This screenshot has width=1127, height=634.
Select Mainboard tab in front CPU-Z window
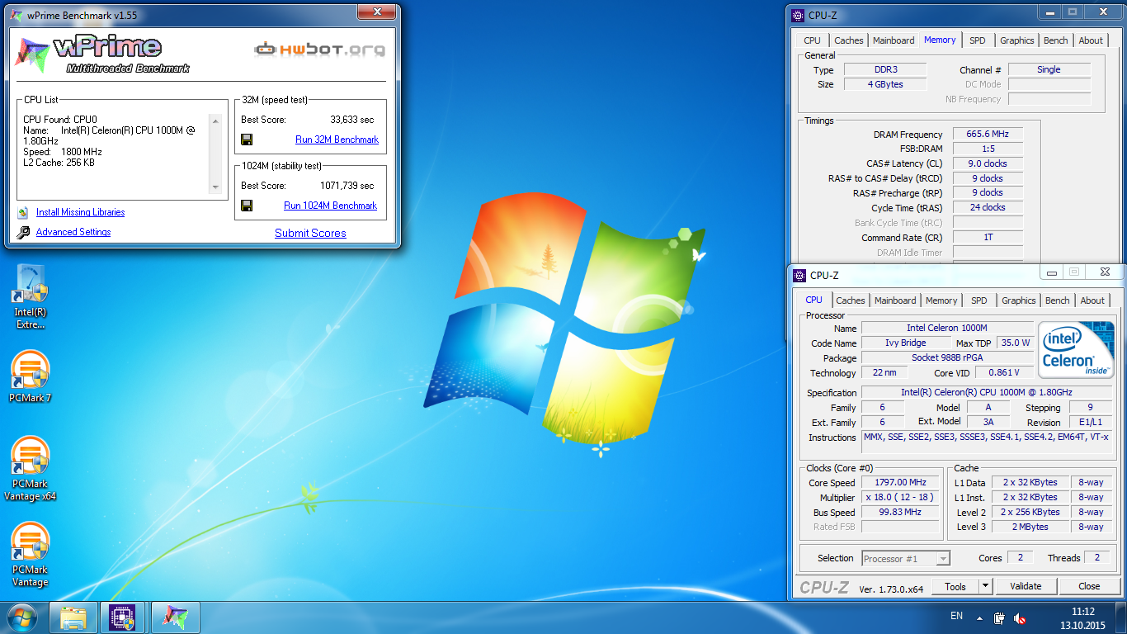click(x=895, y=300)
